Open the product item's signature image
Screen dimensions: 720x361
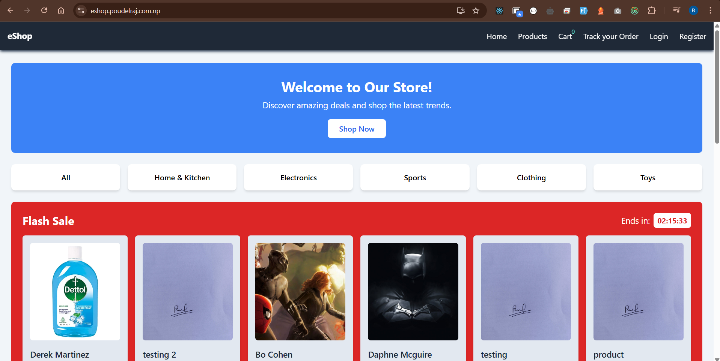[639, 292]
